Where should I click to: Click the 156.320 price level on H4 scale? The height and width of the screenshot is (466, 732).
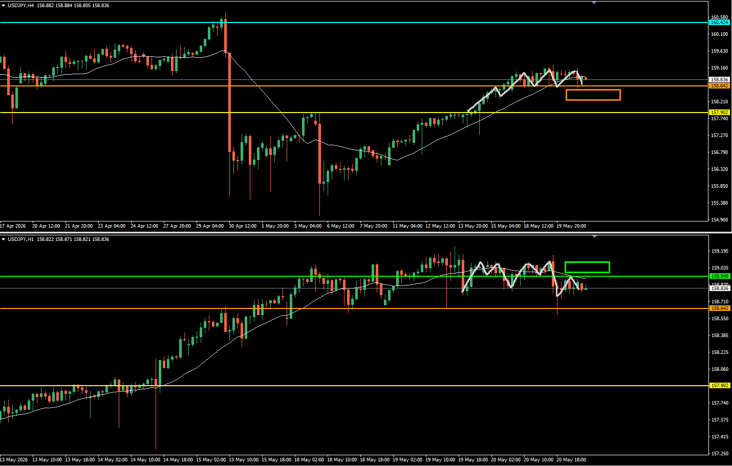[719, 169]
